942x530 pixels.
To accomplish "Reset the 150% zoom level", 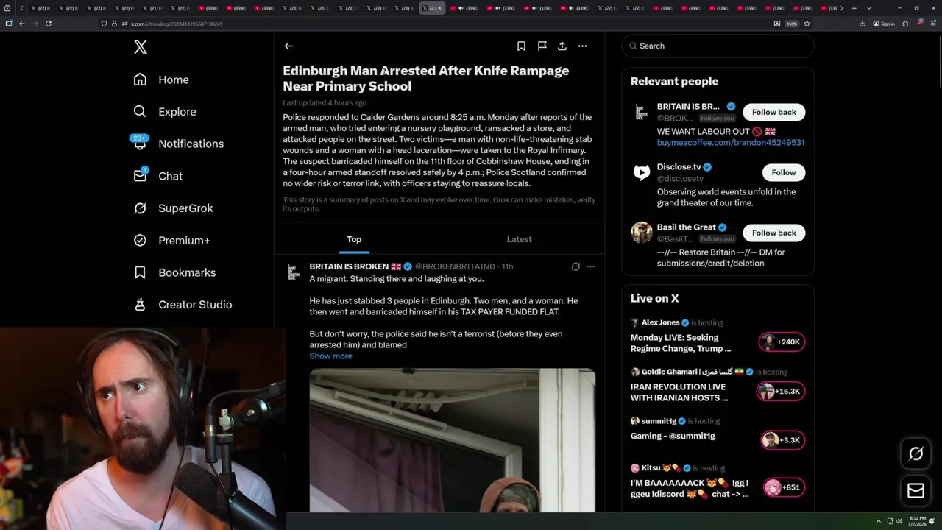I will [792, 24].
